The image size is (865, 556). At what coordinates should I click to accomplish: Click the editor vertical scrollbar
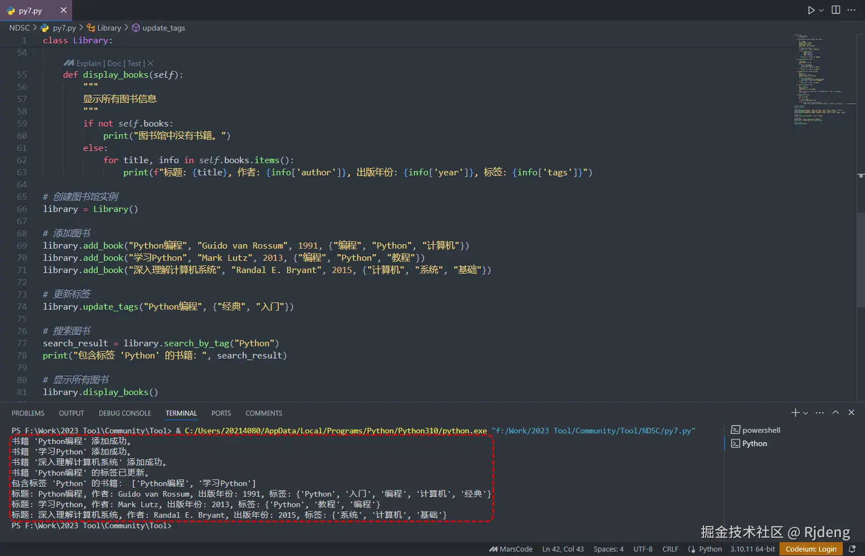pos(861,260)
